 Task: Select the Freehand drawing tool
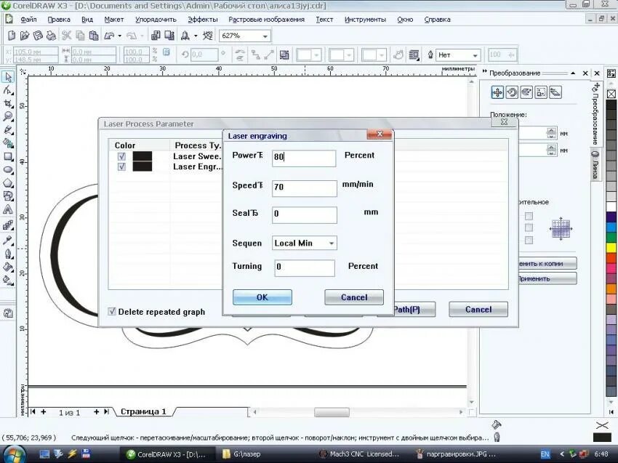point(8,129)
